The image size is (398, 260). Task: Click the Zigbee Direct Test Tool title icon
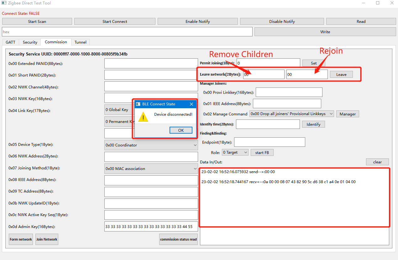tap(4, 3)
